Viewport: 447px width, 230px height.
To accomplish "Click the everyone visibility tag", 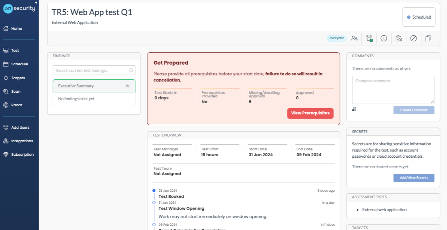I will (x=337, y=38).
